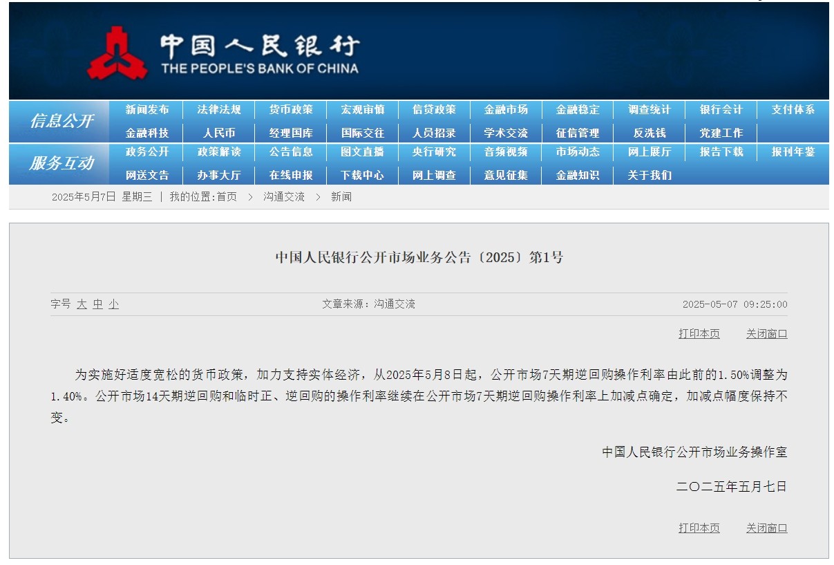Select 经理国库 in the navigation

point(291,133)
